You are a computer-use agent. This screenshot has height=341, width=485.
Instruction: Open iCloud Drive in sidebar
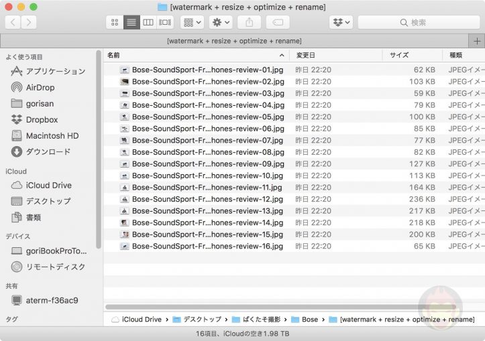coord(41,186)
